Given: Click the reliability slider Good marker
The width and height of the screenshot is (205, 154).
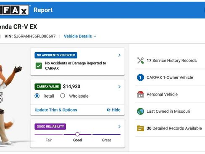Looking at the screenshot, I should (77, 134).
